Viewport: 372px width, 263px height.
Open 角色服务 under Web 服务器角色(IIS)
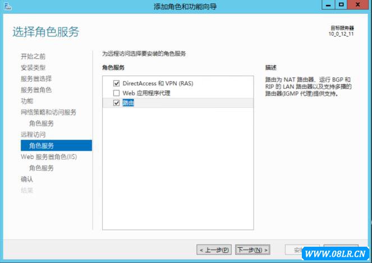coord(42,168)
